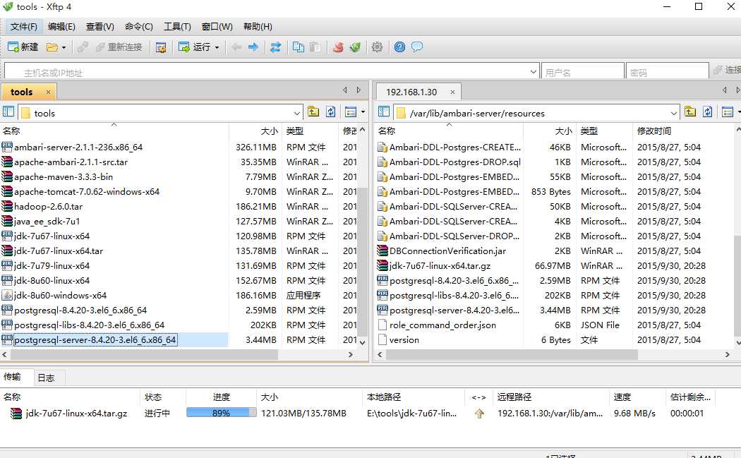This screenshot has height=458, width=741.
Task: Sort remote files by 修改时间 column
Action: [x=682, y=131]
